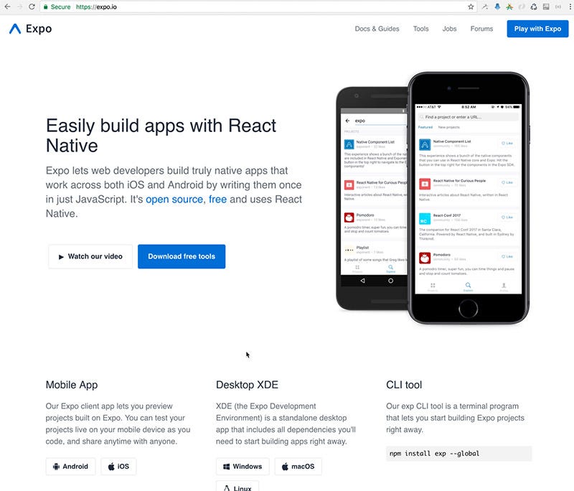Click the Linux penguin download option

237,487
